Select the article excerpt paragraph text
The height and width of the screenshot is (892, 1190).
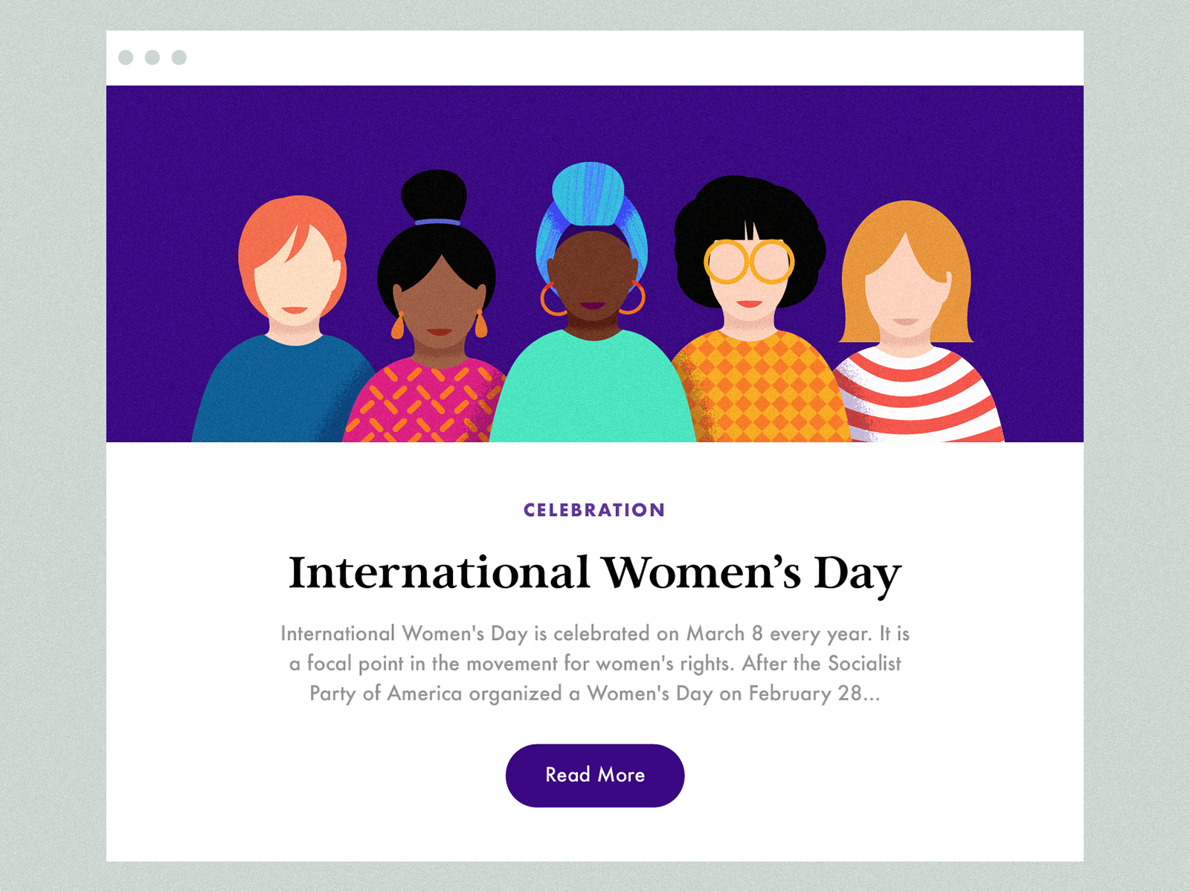click(594, 663)
